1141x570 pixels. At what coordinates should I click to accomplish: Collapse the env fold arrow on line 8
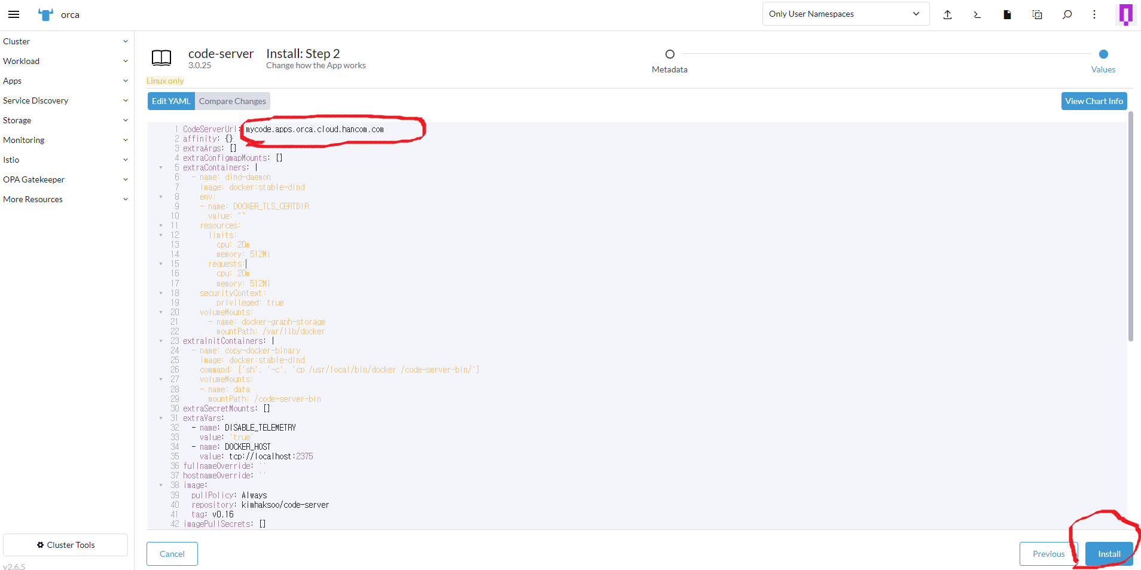[161, 197]
